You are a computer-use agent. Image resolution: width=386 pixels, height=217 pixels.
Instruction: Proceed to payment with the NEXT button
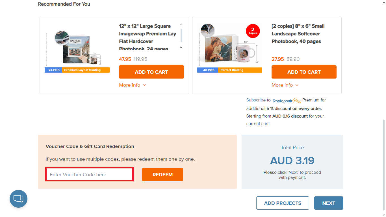coord(328,203)
